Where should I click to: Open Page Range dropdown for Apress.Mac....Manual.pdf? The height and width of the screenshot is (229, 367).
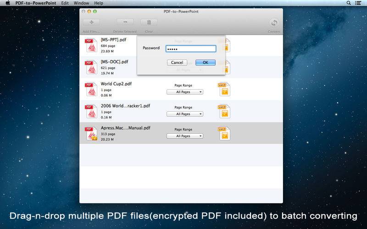185,136
